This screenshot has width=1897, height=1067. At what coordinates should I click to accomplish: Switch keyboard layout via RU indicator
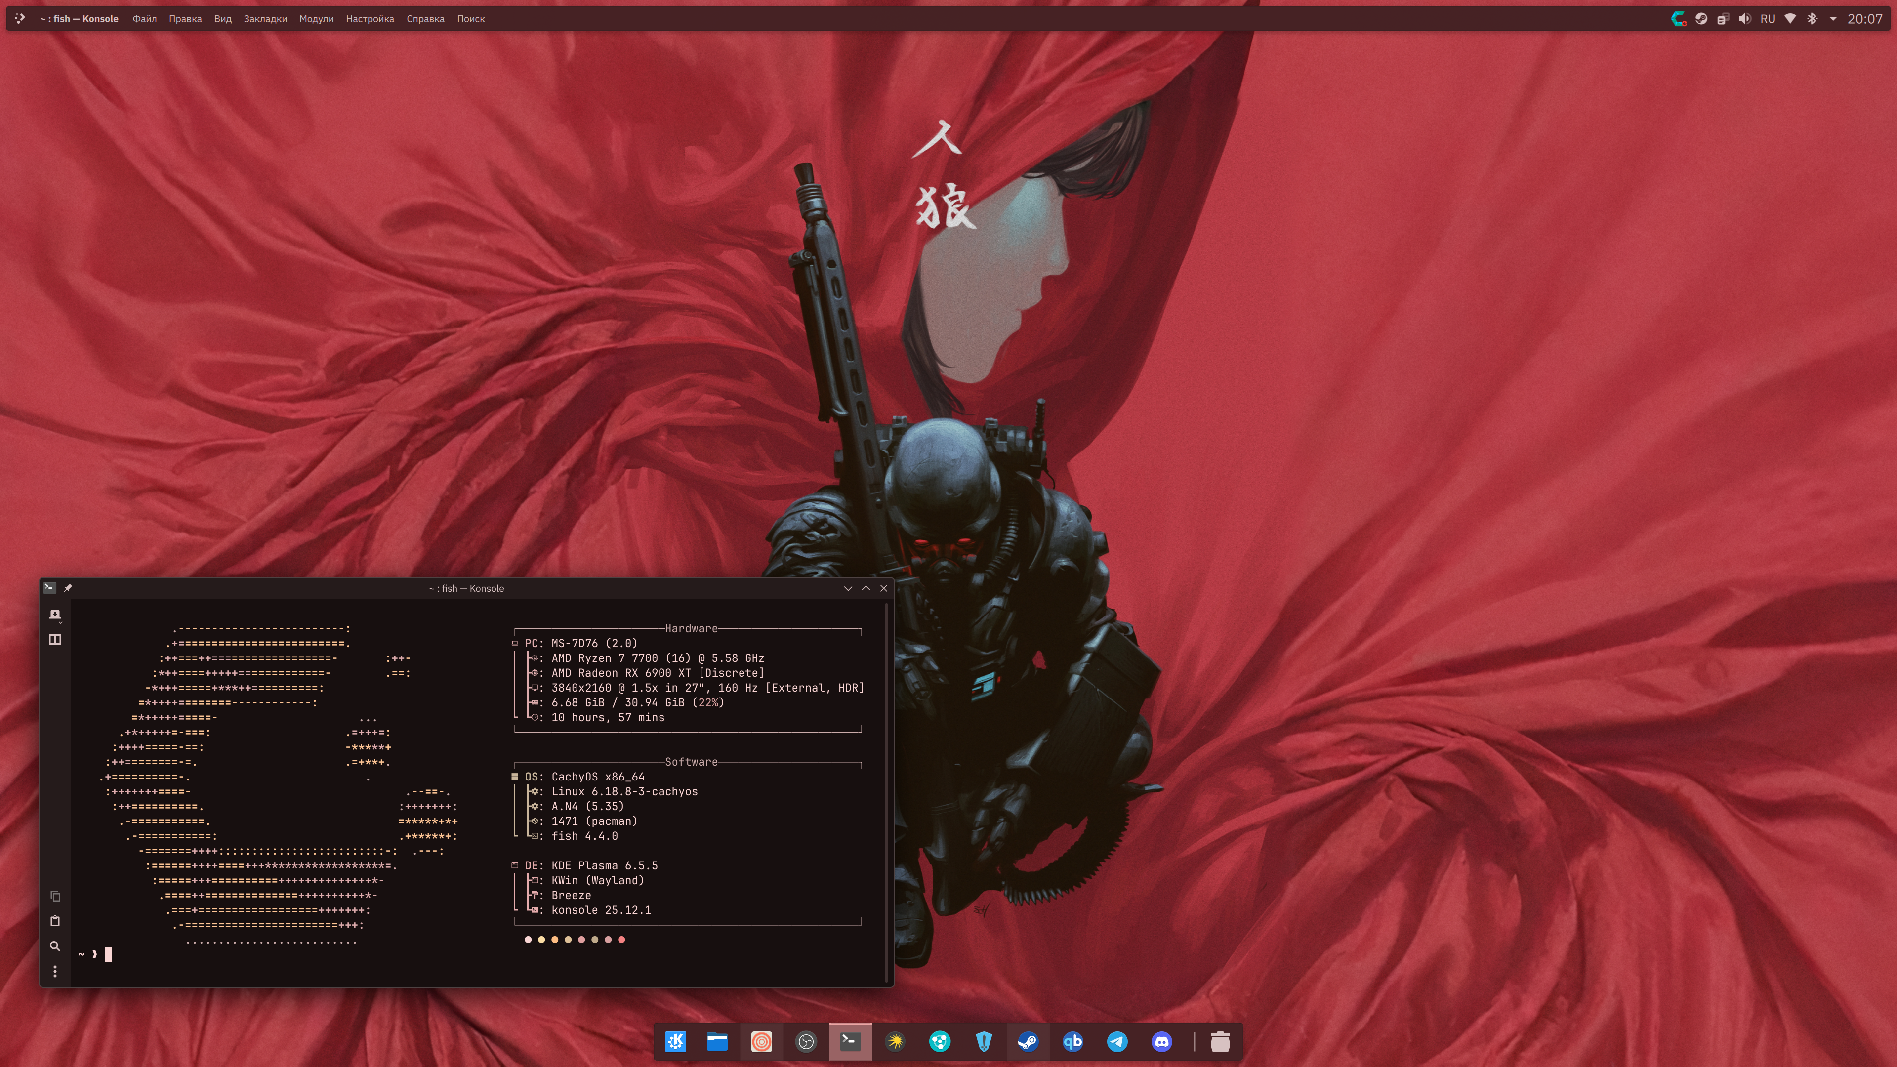(x=1768, y=18)
